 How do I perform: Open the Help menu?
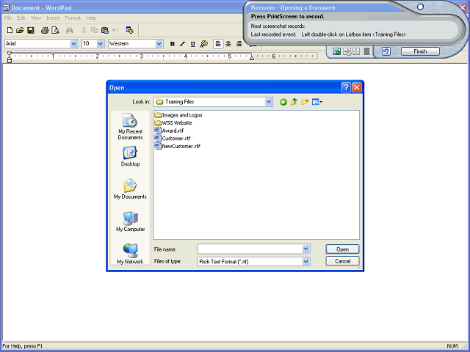point(91,18)
